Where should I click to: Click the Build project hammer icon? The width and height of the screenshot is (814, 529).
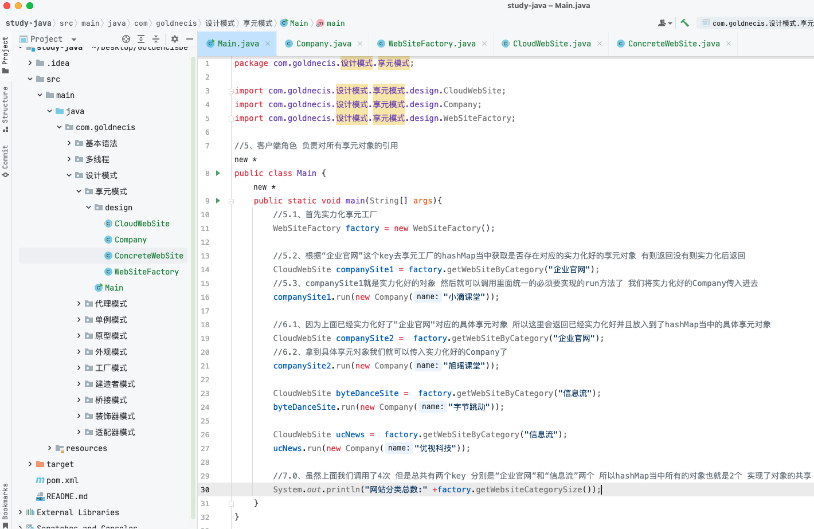pyautogui.click(x=684, y=23)
